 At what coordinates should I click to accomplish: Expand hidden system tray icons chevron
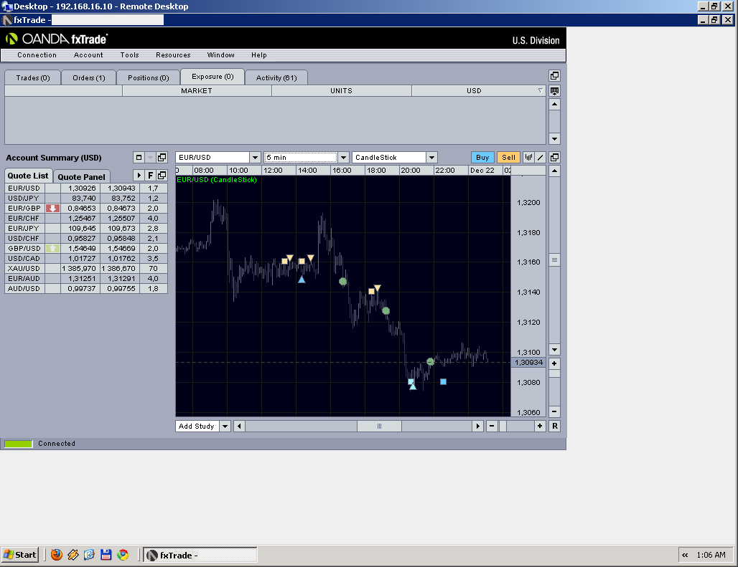pos(685,555)
